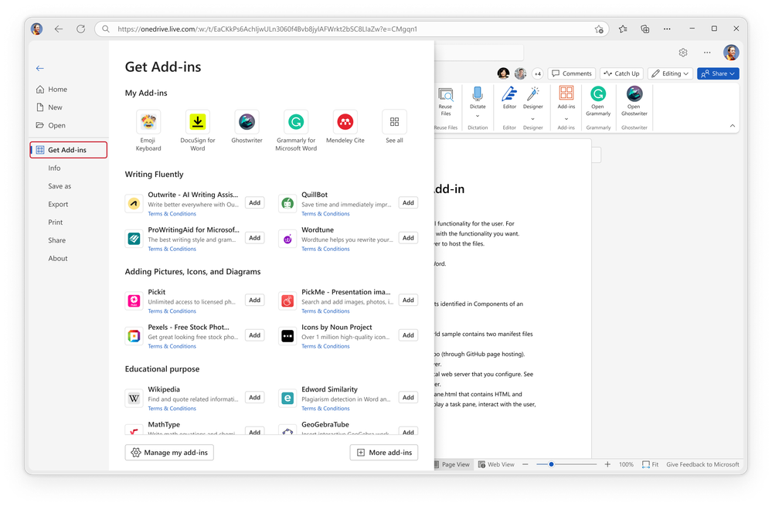Image resolution: width=772 pixels, height=506 pixels.
Task: Add the Outwrite AI Writing Assistant
Action: point(254,203)
